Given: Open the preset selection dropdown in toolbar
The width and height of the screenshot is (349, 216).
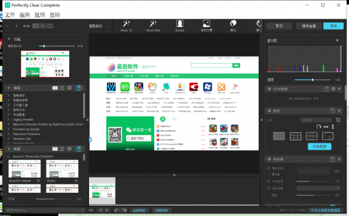Looking at the screenshot, I should pos(99,26).
